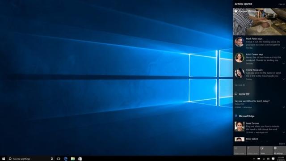Toggle the first dimmed quick action tile
This screenshot has height=161, width=286.
click(x=240, y=151)
